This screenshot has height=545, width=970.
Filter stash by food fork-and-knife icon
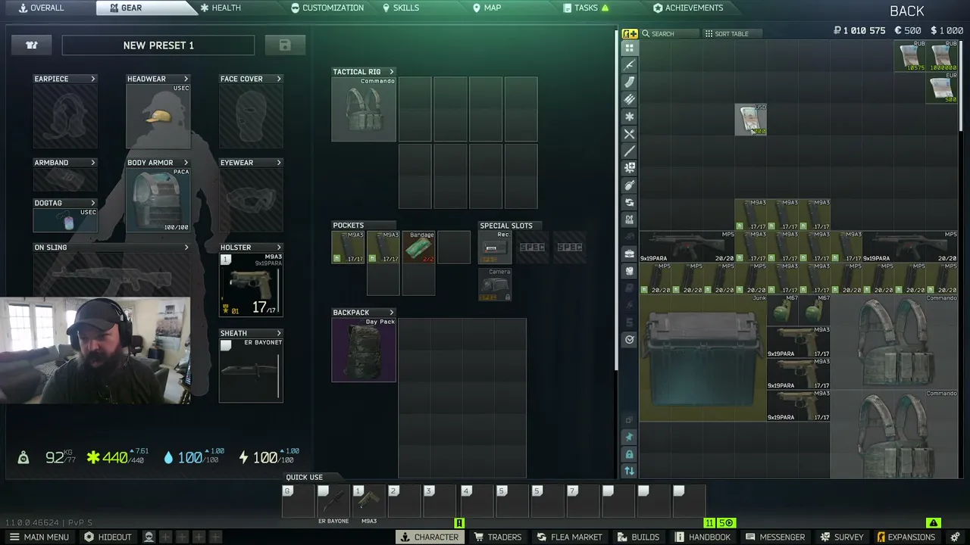point(629,134)
